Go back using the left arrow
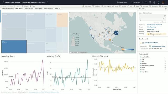168x94 pixels. pyautogui.click(x=3, y=2)
